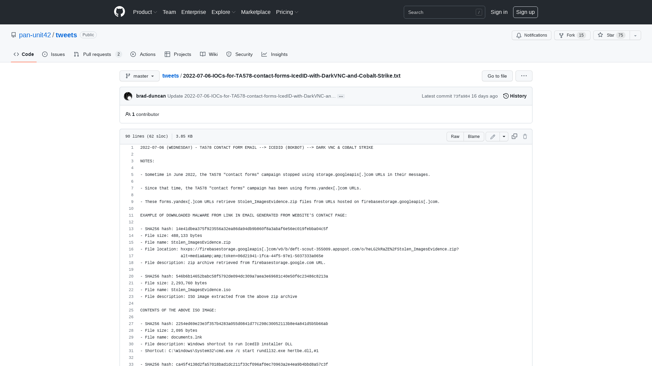Delete the file using the trash icon
The height and width of the screenshot is (366, 652).
click(x=525, y=136)
